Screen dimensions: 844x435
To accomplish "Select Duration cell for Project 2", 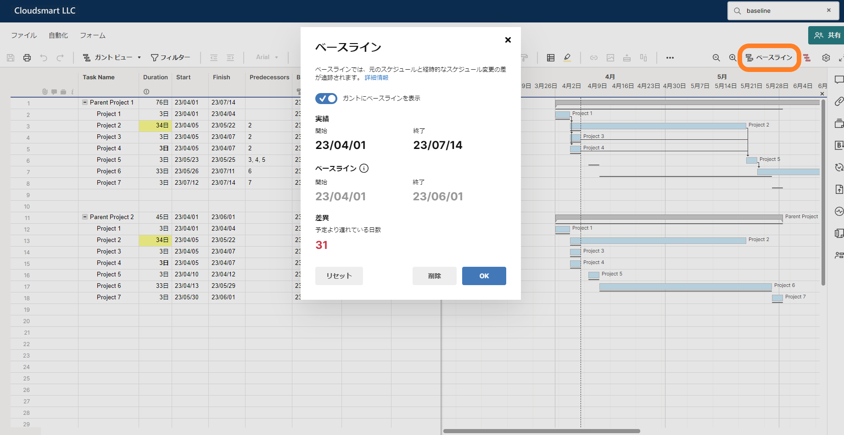I will [155, 125].
